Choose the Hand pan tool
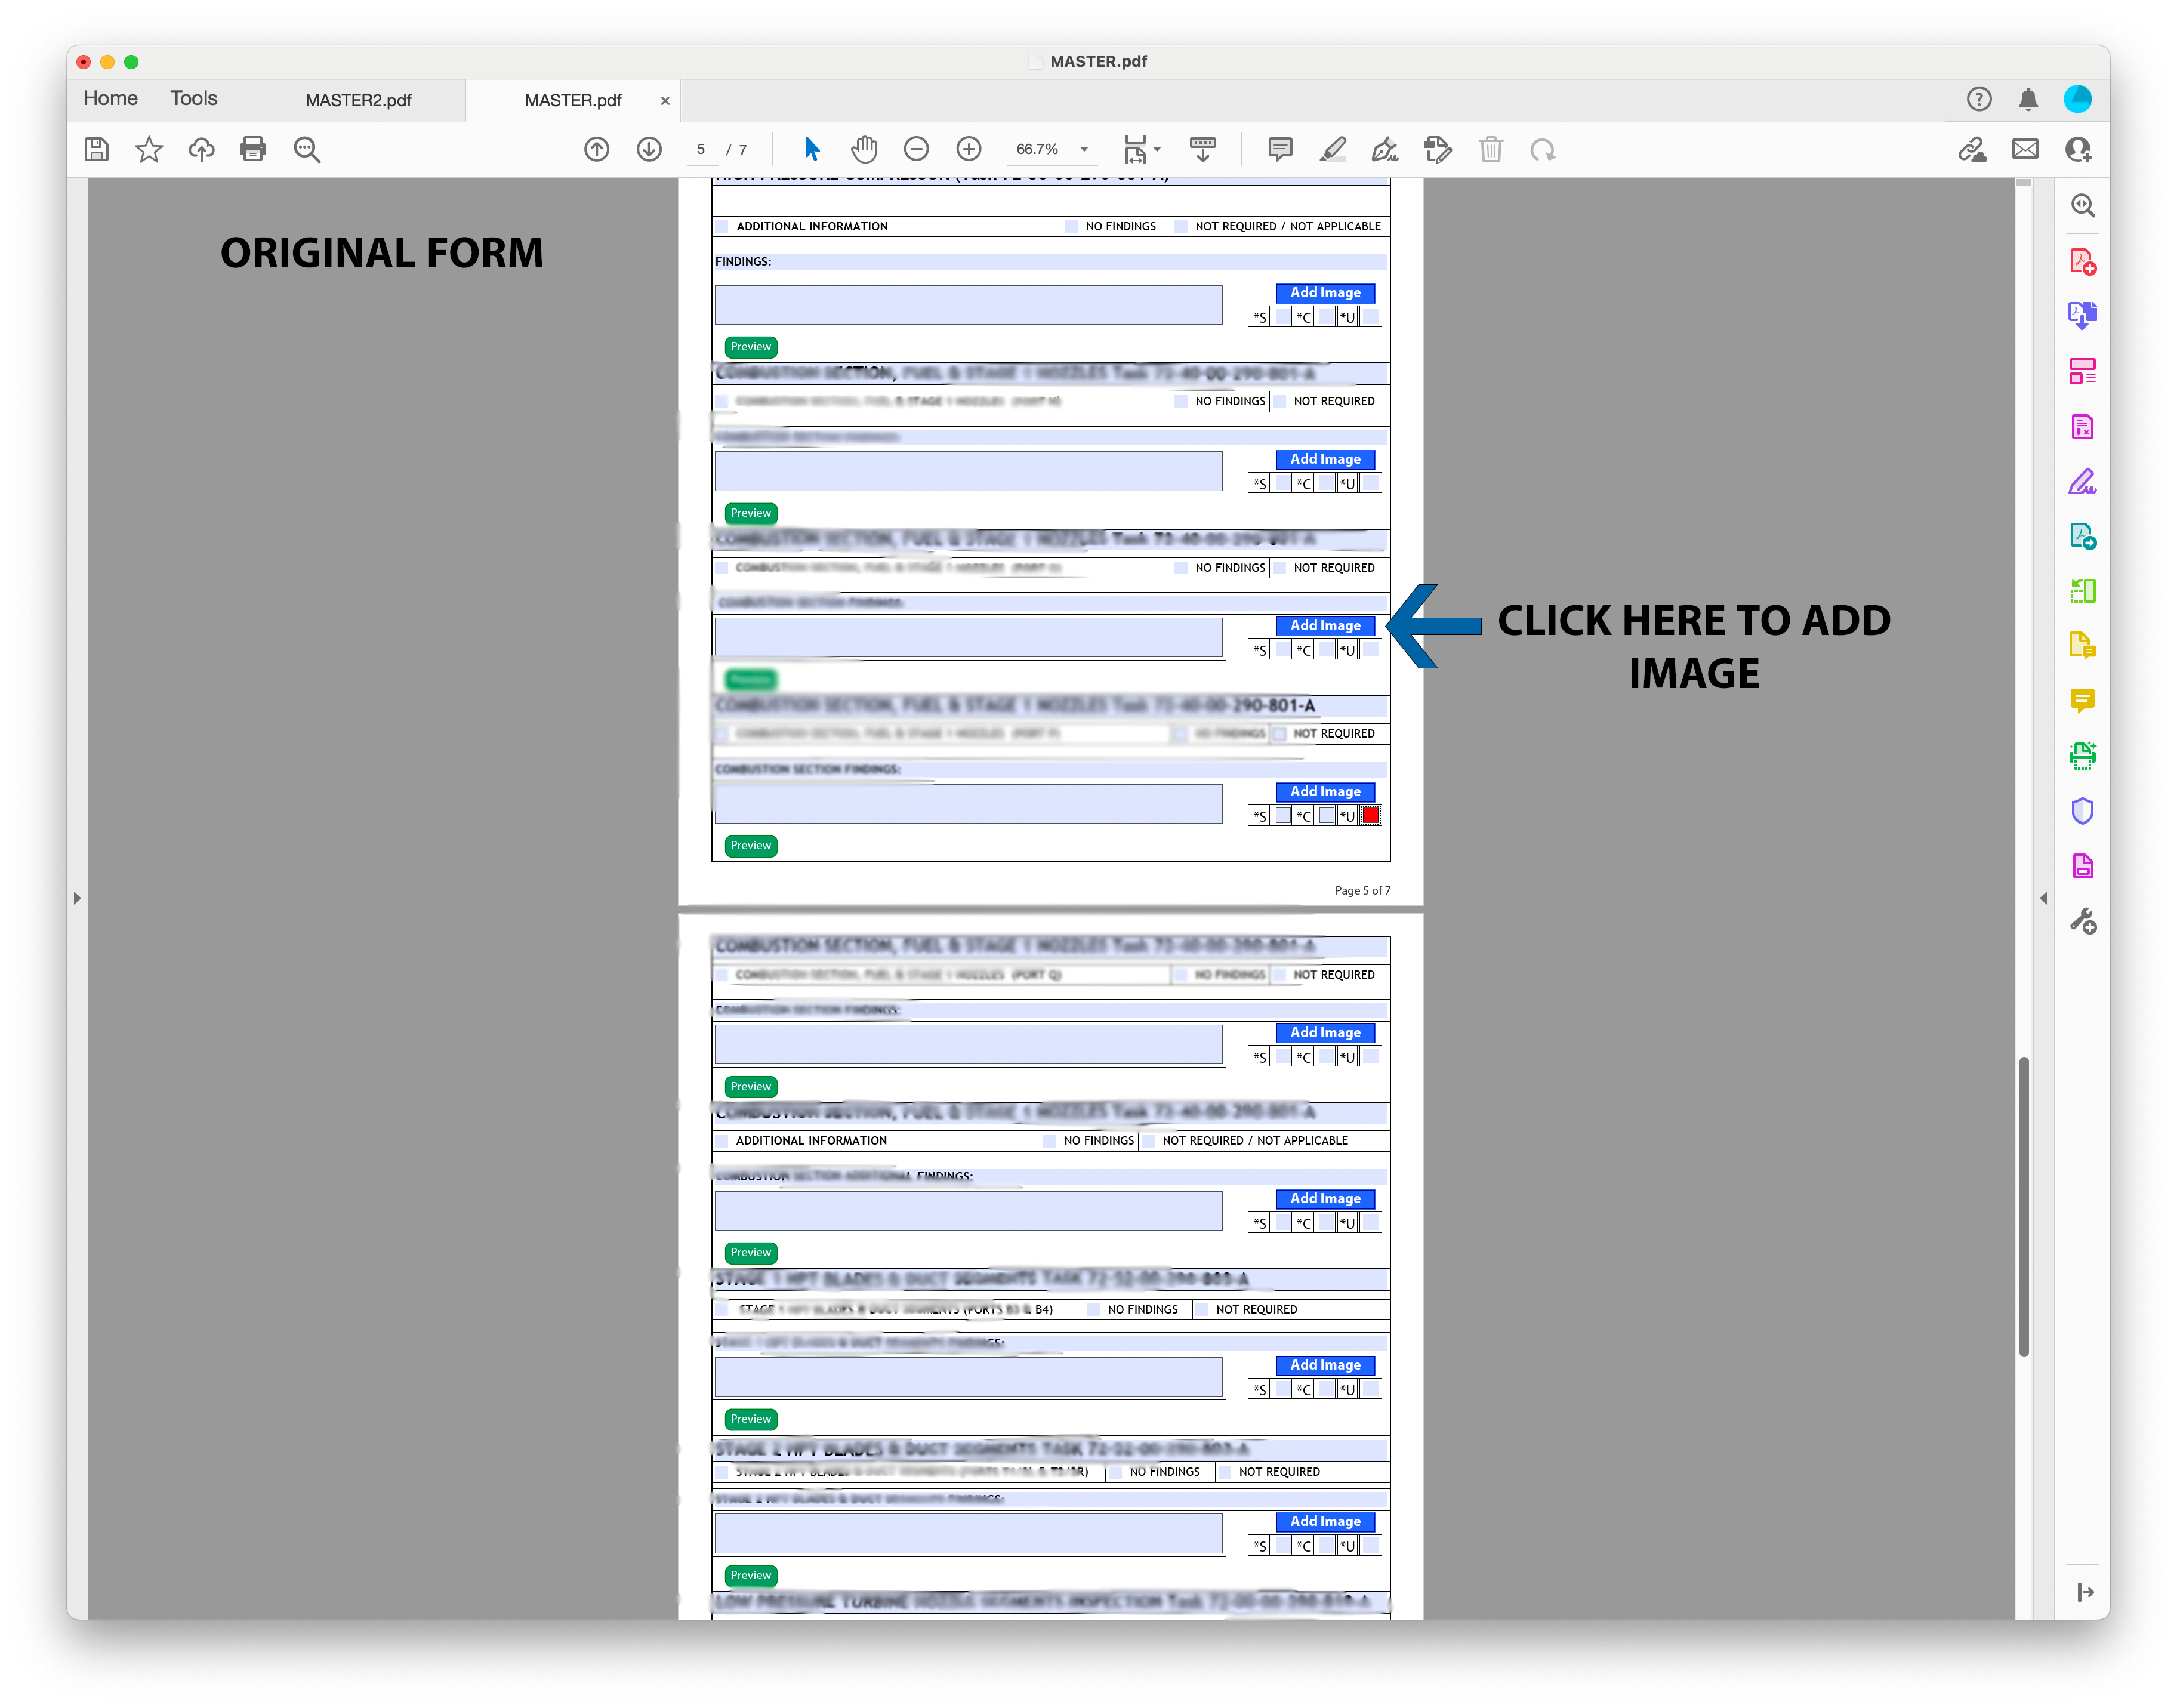Screen dimensions: 2177x1708 864,150
